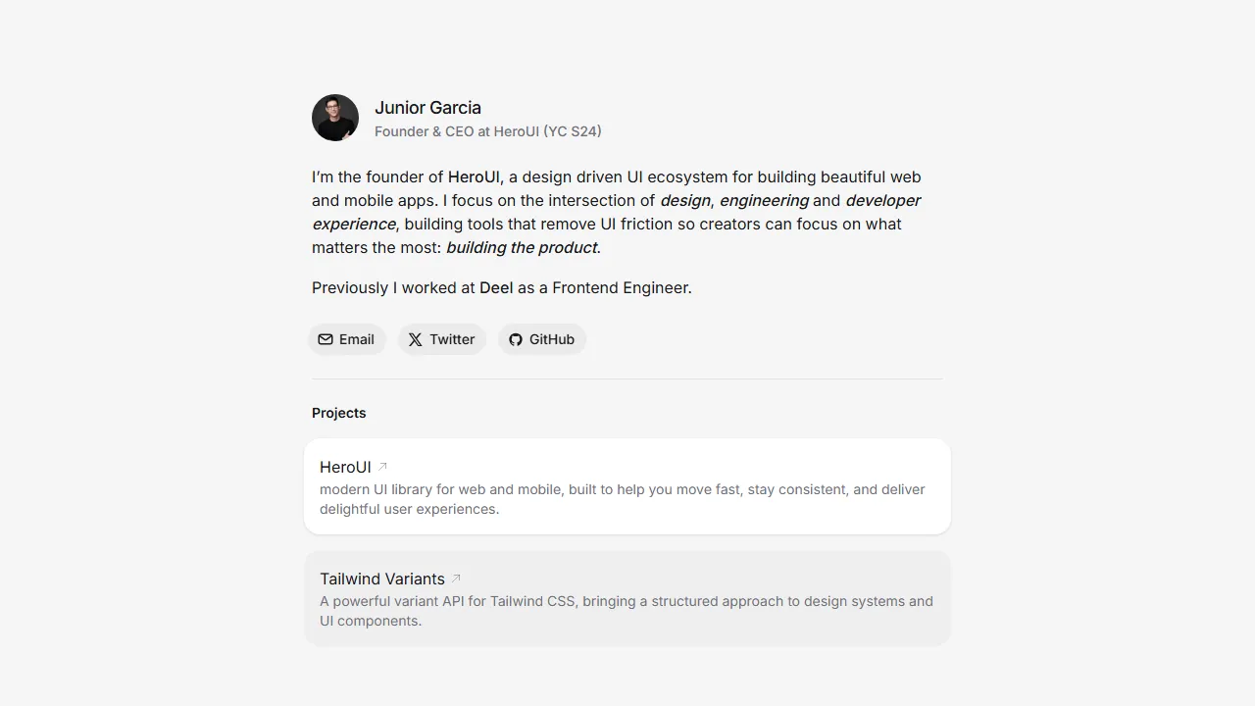Click the external link arrow beside HeroUI project
Screen dimensions: 1255x706
pos(381,466)
